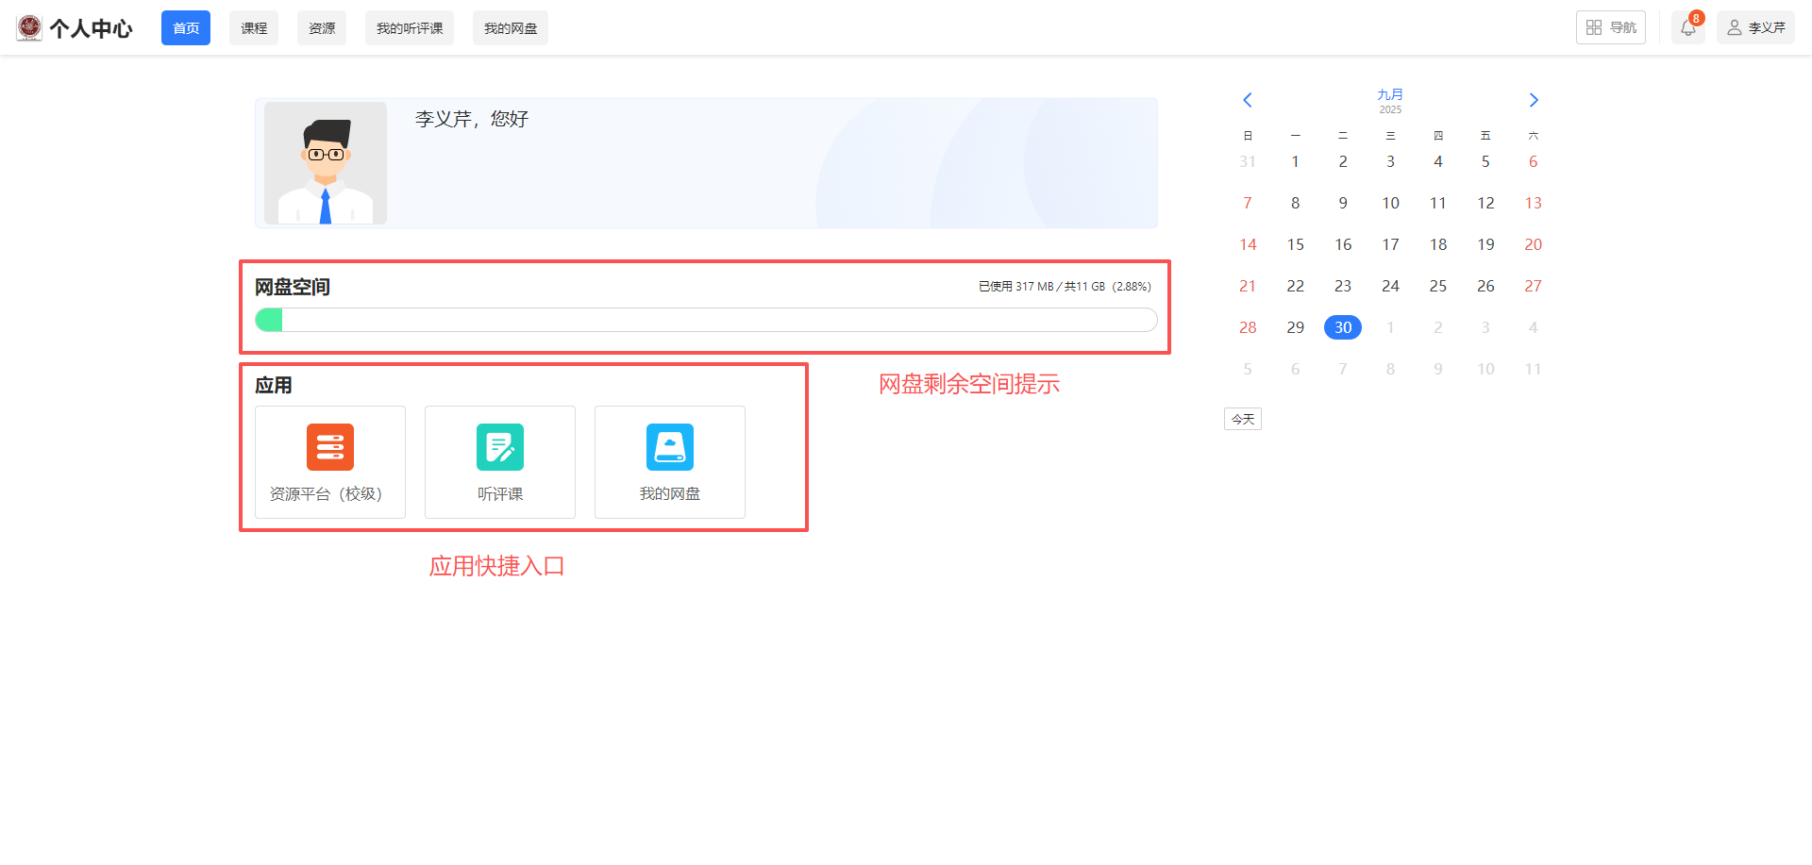Switch to the 课程 tab
The width and height of the screenshot is (1812, 865).
pos(254,28)
